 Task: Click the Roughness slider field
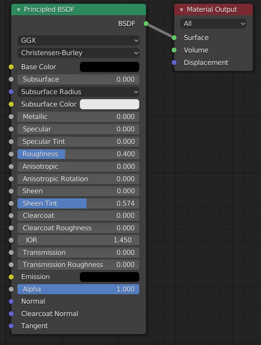tap(79, 154)
